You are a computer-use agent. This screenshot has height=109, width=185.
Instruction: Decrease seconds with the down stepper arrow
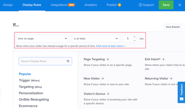(134, 40)
